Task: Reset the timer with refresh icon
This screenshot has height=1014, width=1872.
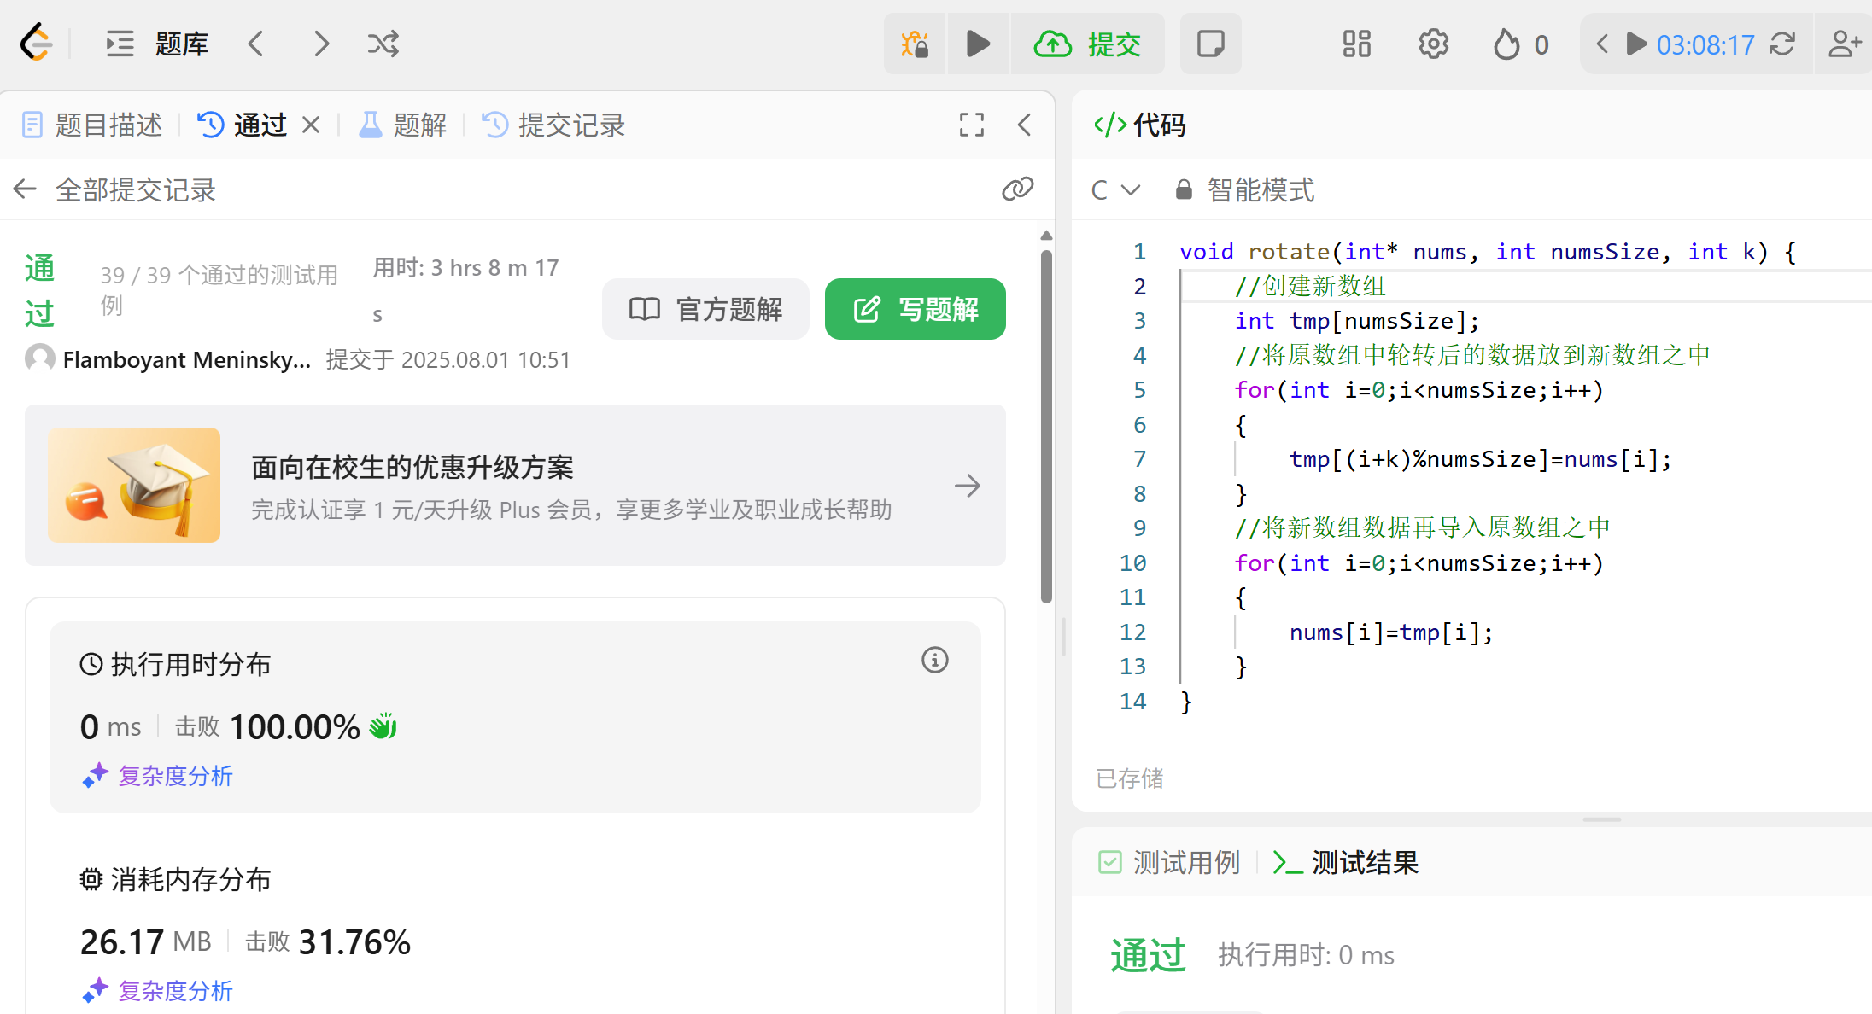Action: (1781, 44)
